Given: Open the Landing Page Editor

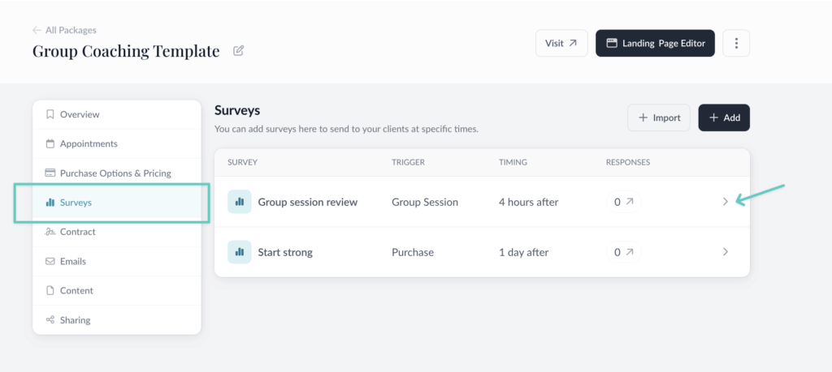Looking at the screenshot, I should [655, 43].
